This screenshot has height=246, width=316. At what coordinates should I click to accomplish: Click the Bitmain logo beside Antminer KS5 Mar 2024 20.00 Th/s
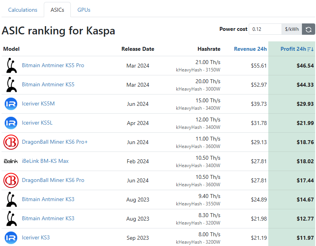[11, 85]
